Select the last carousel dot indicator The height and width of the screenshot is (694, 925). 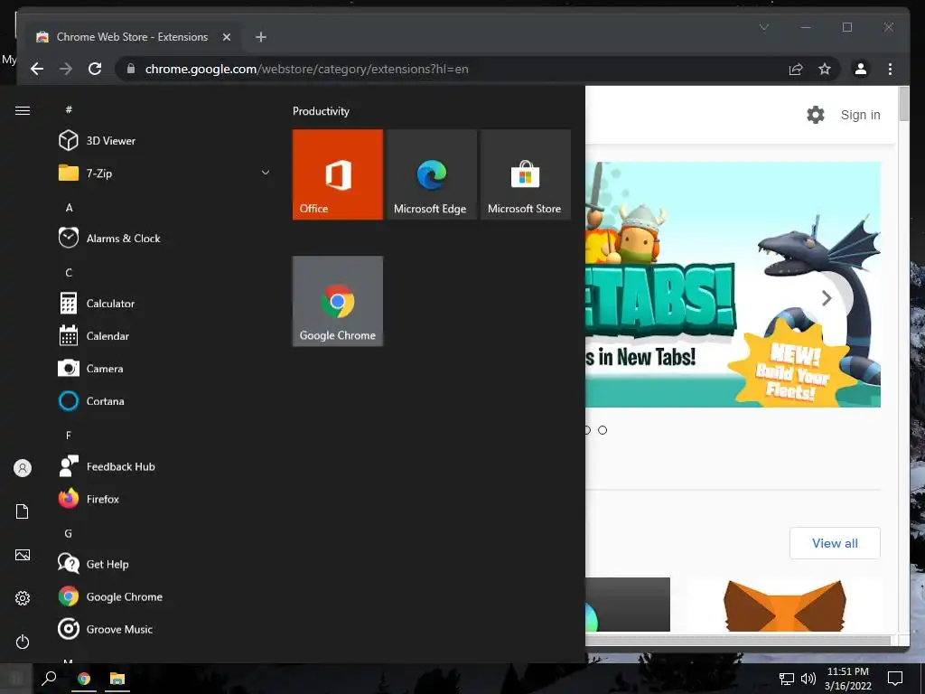(x=603, y=430)
